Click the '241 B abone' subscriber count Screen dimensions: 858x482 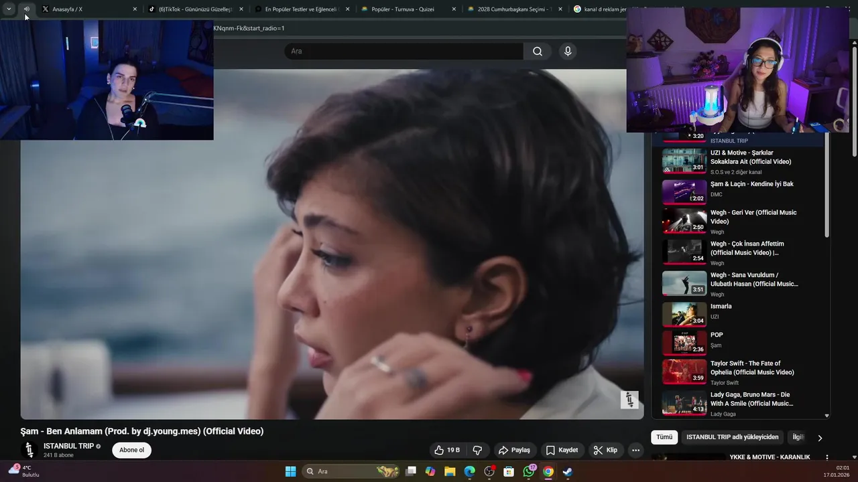58,455
